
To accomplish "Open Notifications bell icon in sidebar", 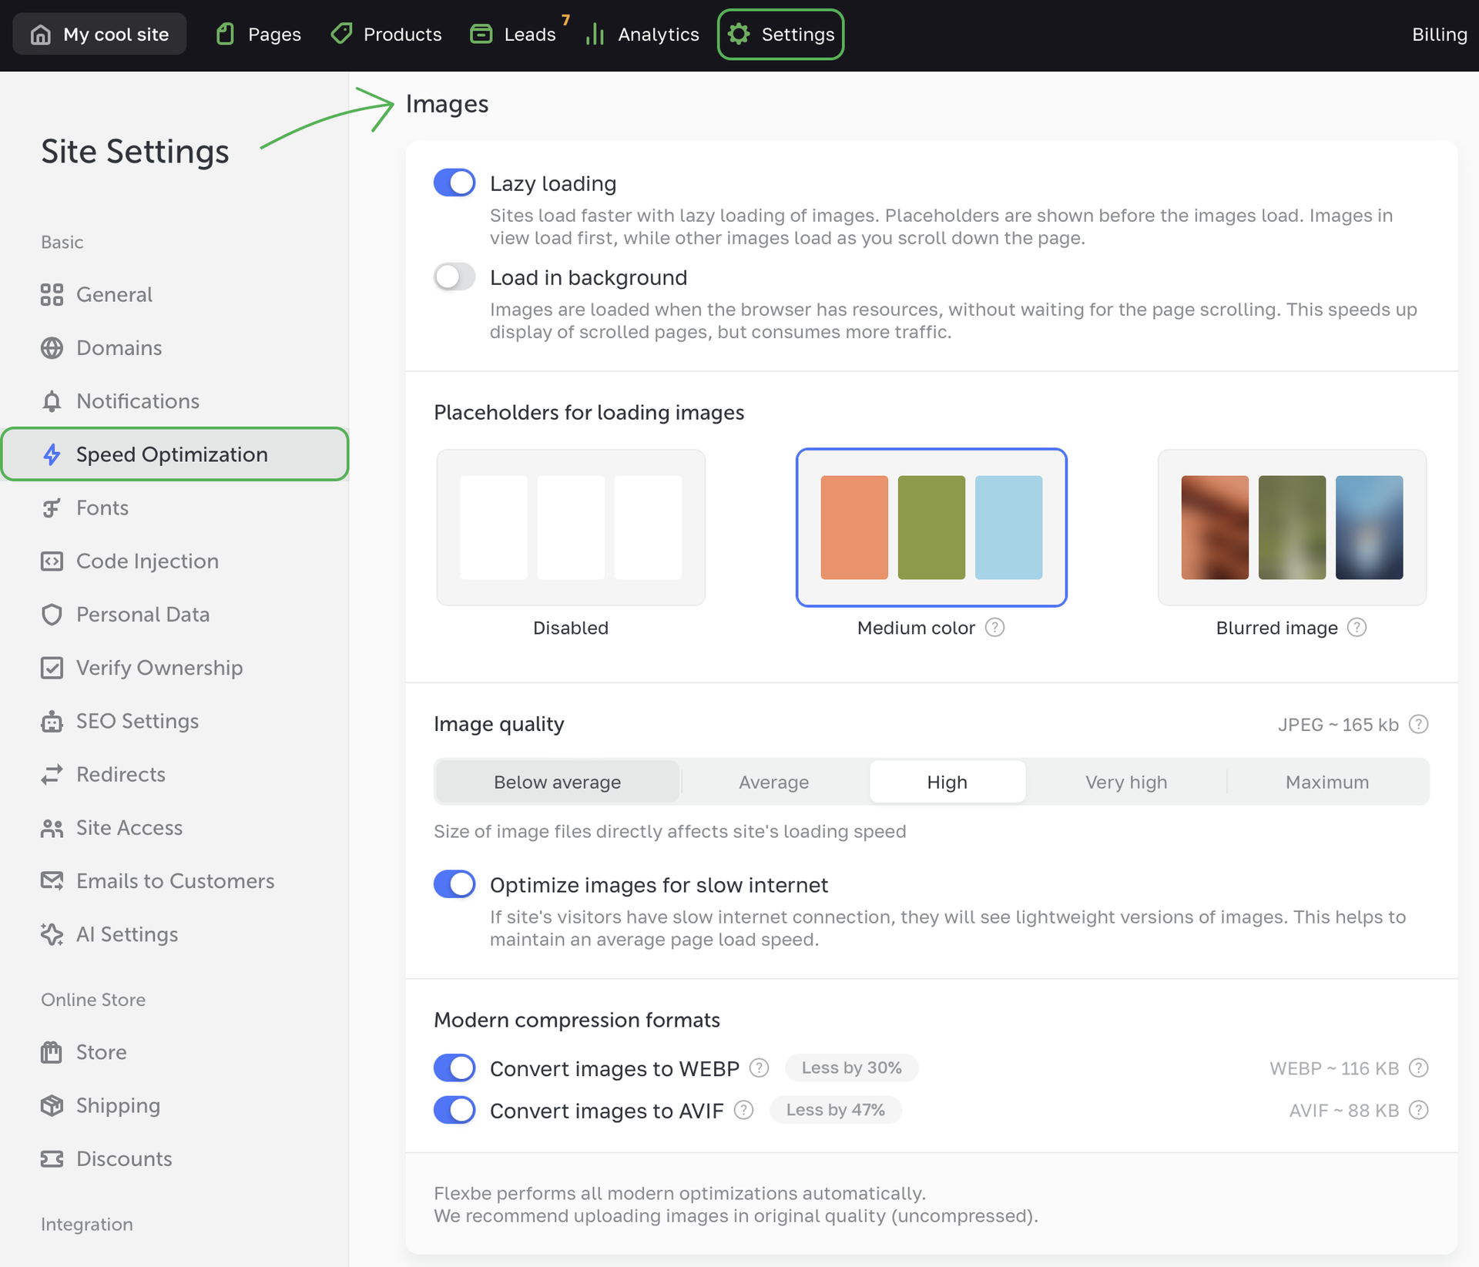I will 52,401.
